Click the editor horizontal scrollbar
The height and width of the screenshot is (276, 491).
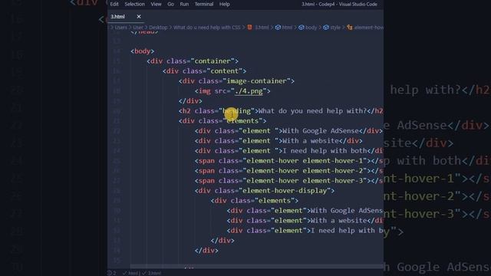tap(257, 267)
